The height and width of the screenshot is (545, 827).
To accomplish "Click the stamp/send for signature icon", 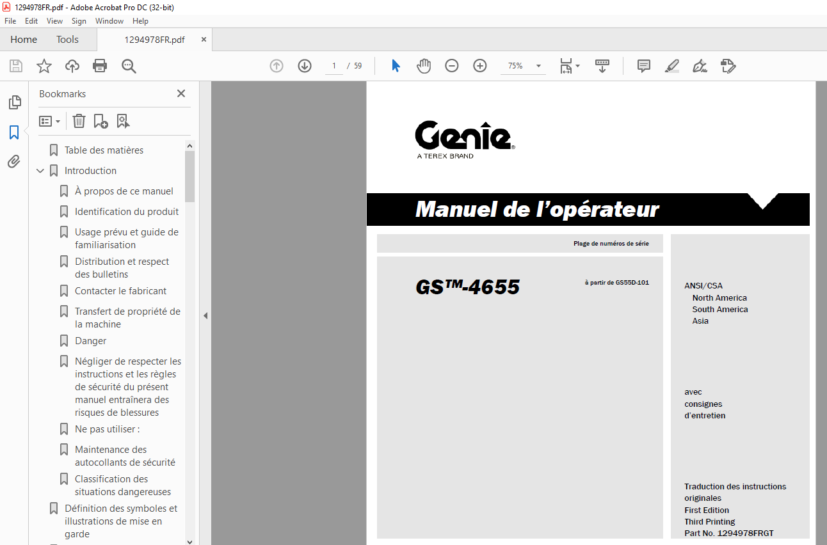I will coord(728,66).
